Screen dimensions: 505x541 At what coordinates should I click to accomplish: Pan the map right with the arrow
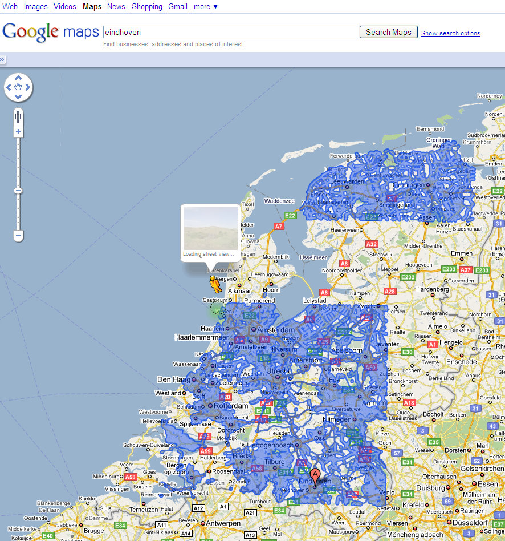click(28, 87)
